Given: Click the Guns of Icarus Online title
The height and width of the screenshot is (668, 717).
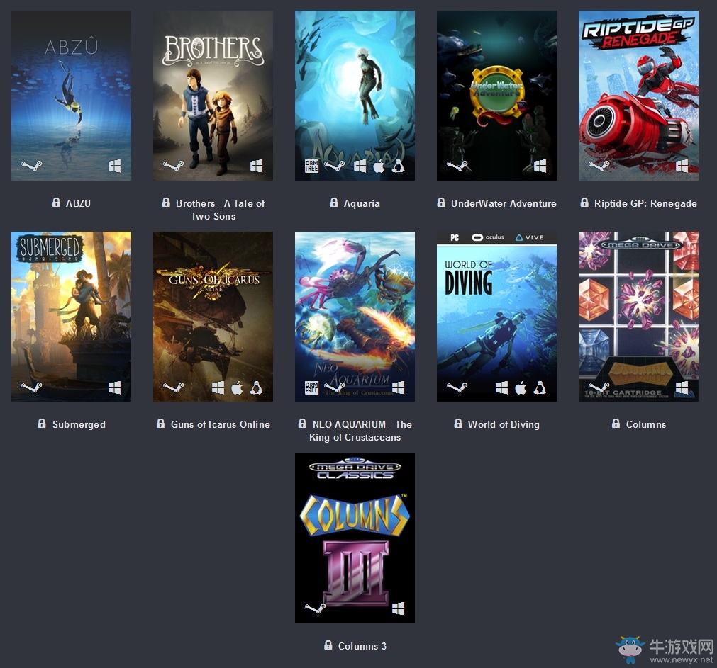Looking at the screenshot, I should [x=220, y=424].
